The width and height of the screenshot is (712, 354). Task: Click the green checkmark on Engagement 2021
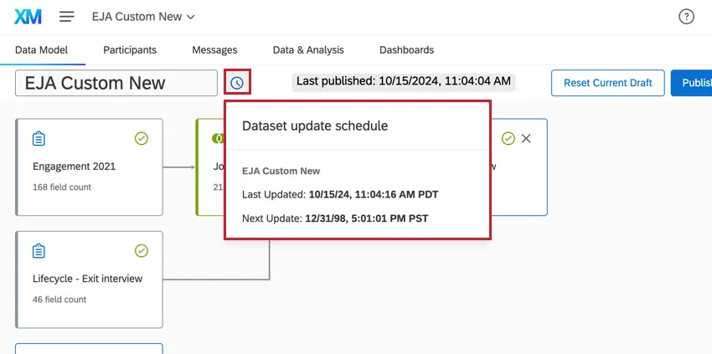click(142, 138)
